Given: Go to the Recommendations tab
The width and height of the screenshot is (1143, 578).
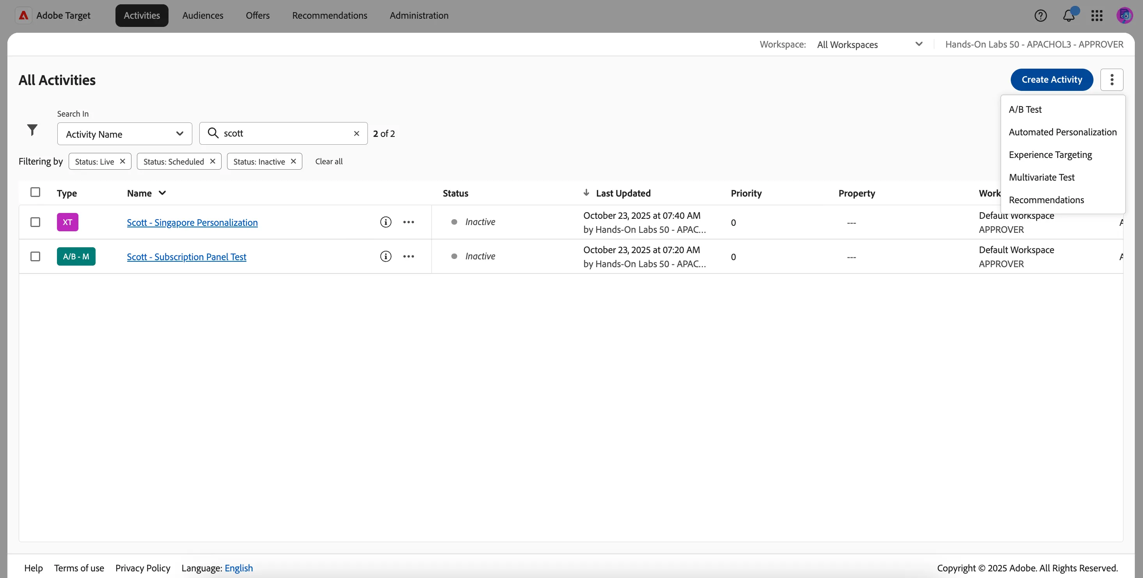Looking at the screenshot, I should pos(330,16).
